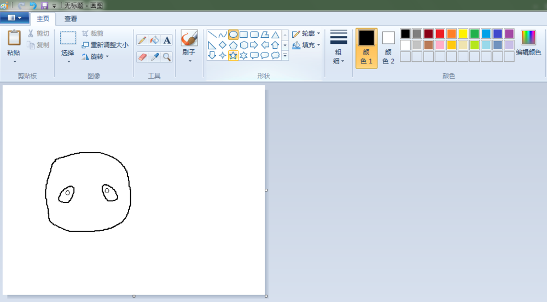This screenshot has width=547, height=302.
Task: Open the Paint file menu dropdown
Action: 14,18
